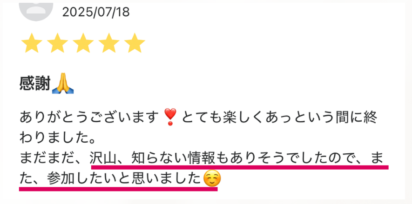Click the smiling face emoji

tap(212, 178)
